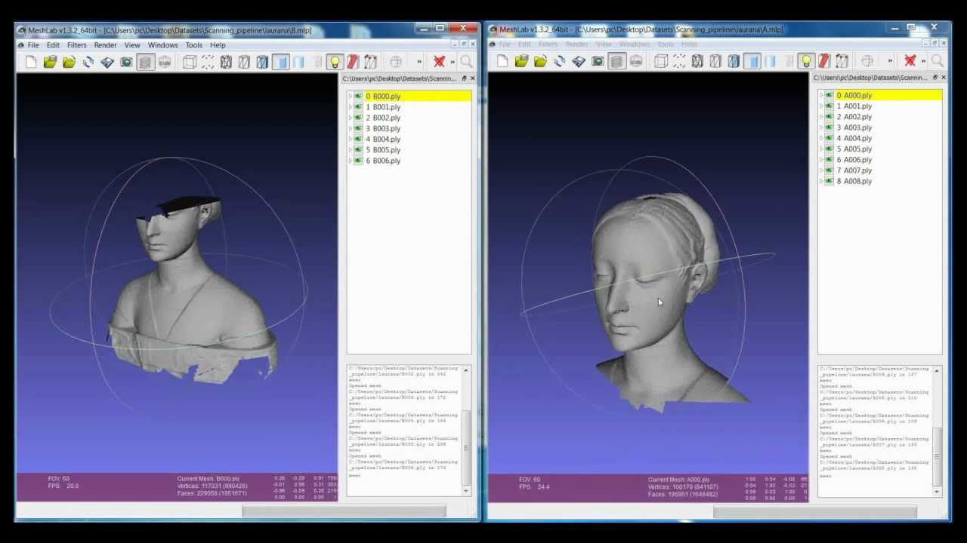This screenshot has width=967, height=543.
Task: Click Export Mesh disk icon in B.mlp window
Action: pos(107,62)
